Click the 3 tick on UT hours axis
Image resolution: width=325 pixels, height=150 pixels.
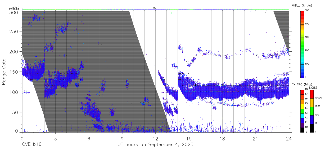55,138
